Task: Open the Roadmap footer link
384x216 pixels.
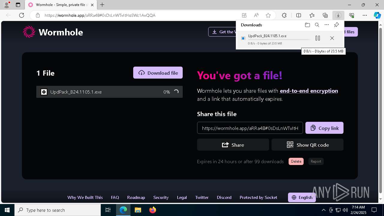Action: coord(136,197)
